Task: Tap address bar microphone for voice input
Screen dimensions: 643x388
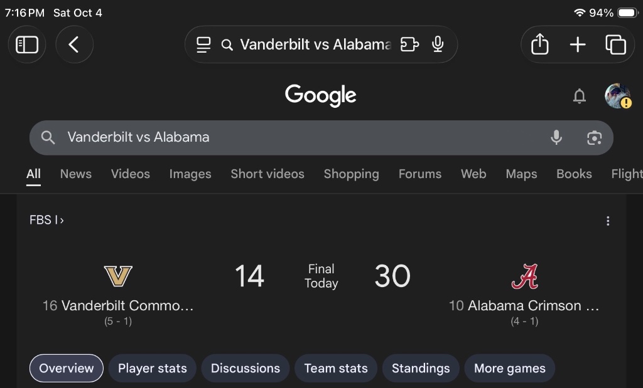Action: [x=438, y=45]
